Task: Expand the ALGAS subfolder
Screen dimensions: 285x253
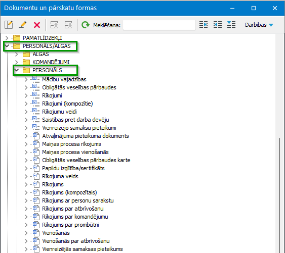Action: point(17,54)
